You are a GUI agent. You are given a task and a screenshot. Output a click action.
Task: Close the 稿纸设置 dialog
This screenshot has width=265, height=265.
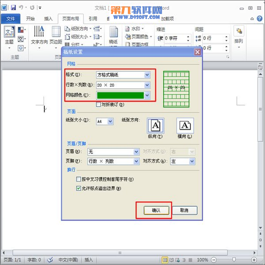pos(197,52)
